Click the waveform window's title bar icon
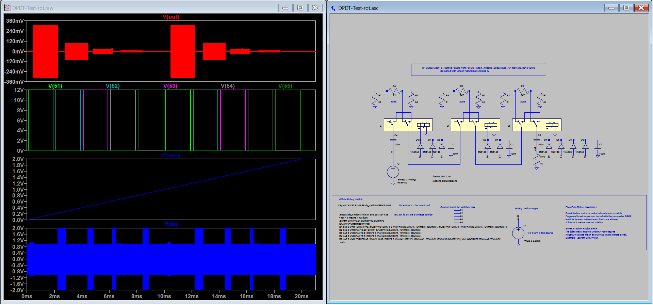This screenshot has width=653, height=305. pyautogui.click(x=7, y=8)
